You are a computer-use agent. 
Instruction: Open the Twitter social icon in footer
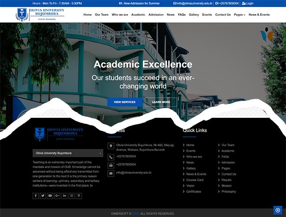(x=43, y=196)
